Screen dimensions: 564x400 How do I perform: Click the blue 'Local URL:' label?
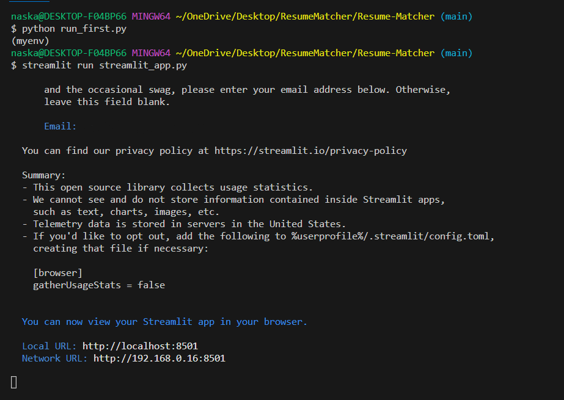49,346
